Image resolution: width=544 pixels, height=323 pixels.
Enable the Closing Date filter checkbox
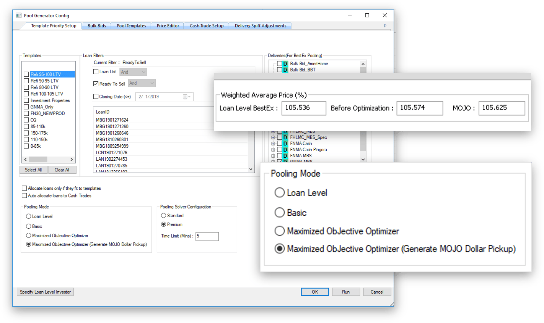(x=96, y=97)
